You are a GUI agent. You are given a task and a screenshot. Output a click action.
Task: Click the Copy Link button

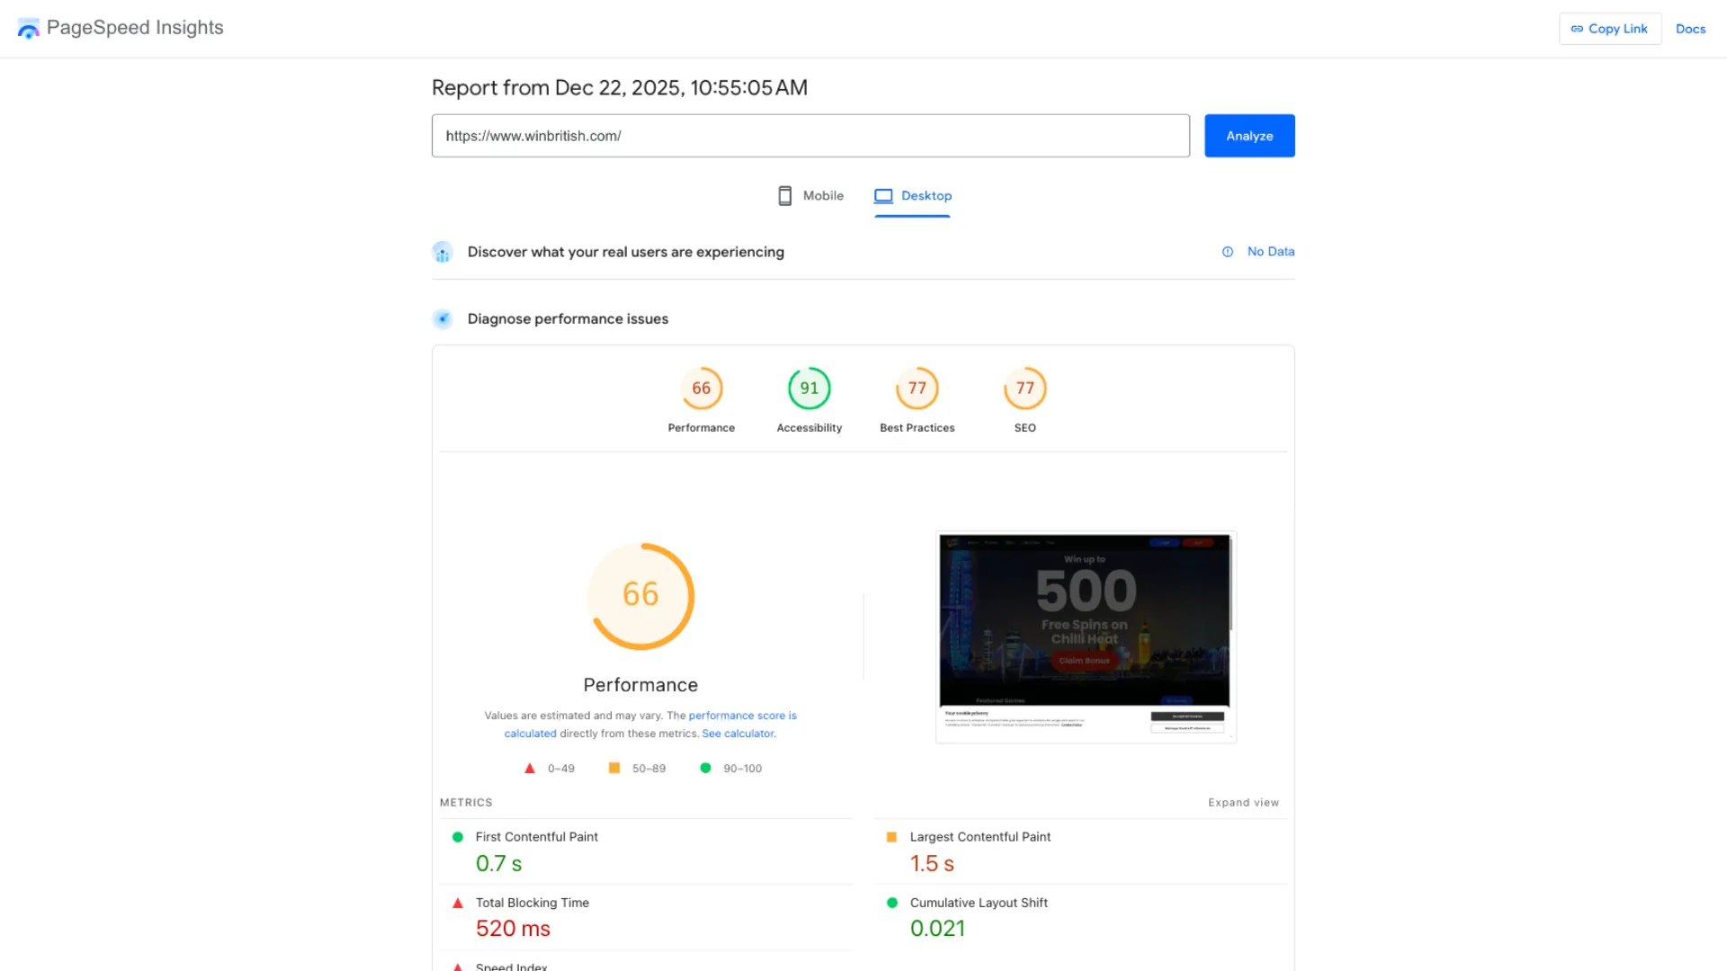click(1610, 28)
